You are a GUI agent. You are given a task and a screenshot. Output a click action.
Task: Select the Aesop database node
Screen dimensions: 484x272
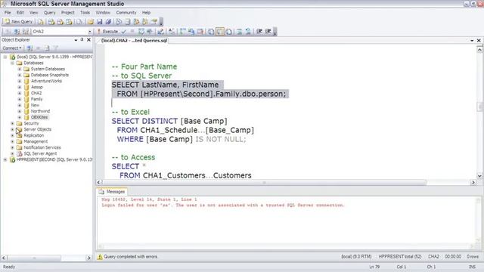coord(37,87)
